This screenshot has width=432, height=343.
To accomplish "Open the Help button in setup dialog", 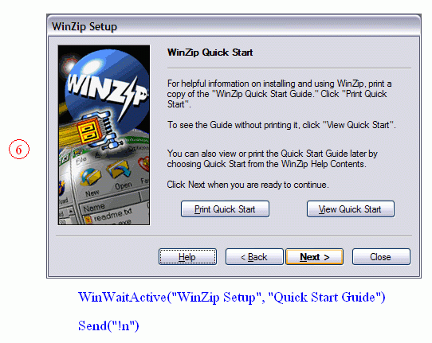I will [187, 257].
